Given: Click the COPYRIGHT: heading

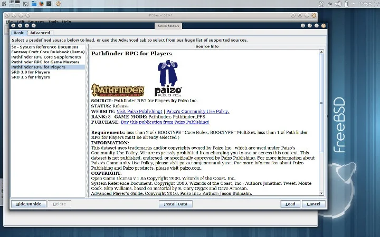Looking at the screenshot, I should [107, 173].
